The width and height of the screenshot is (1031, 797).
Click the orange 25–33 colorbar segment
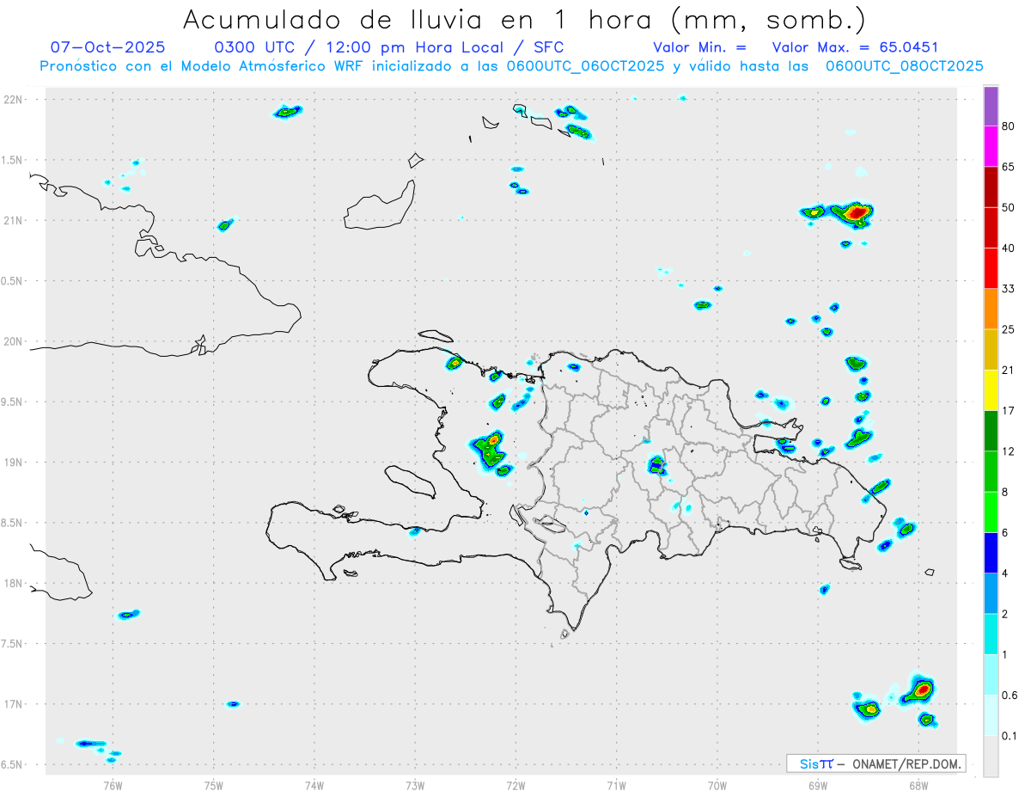991,309
